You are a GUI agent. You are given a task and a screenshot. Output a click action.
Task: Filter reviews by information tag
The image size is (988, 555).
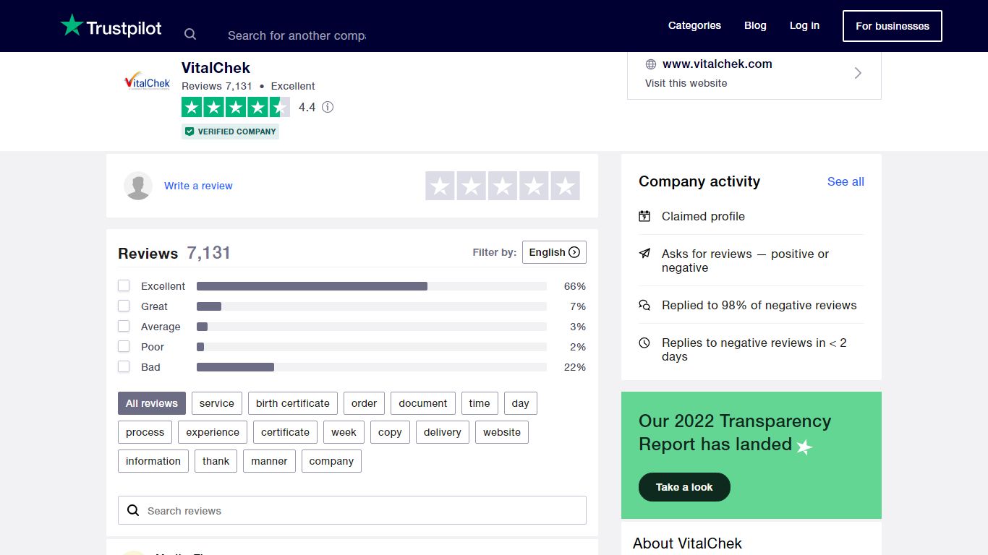tap(153, 461)
